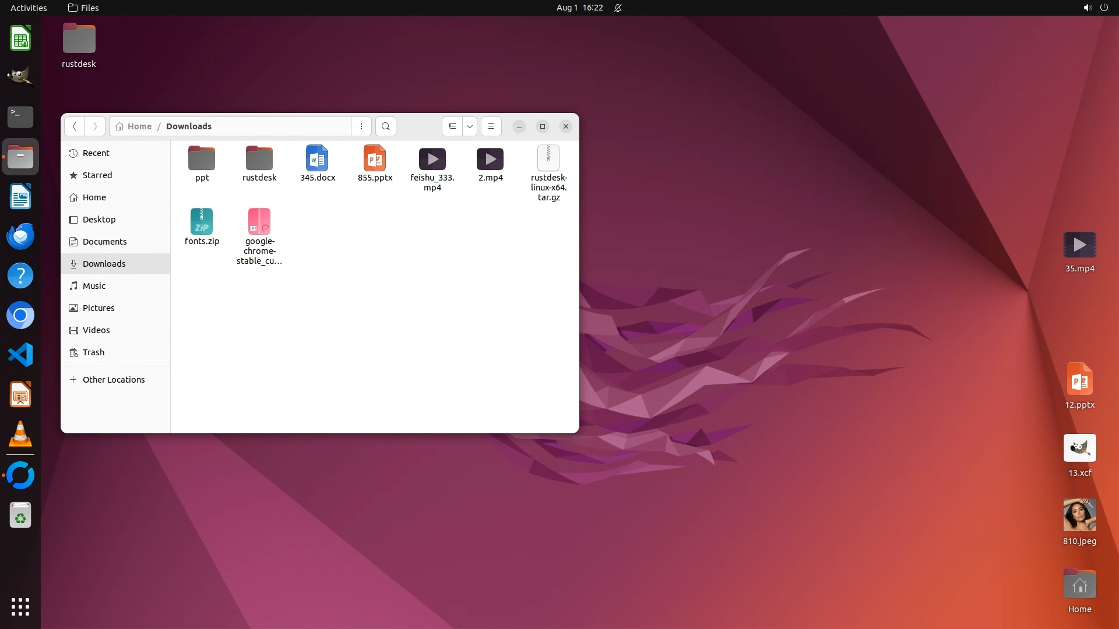The width and height of the screenshot is (1119, 629).
Task: Click the feishu_333.mp4 video thumbnail
Action: (432, 159)
